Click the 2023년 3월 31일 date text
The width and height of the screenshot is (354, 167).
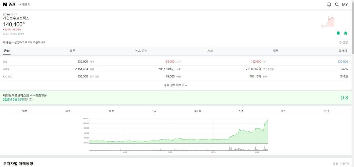pyautogui.click(x=13, y=99)
